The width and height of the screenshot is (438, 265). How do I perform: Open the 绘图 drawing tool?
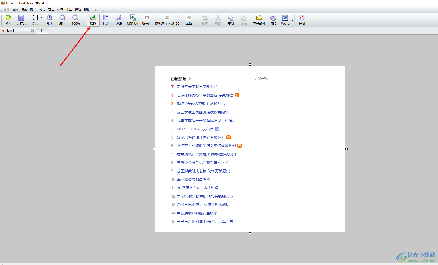pos(93,20)
